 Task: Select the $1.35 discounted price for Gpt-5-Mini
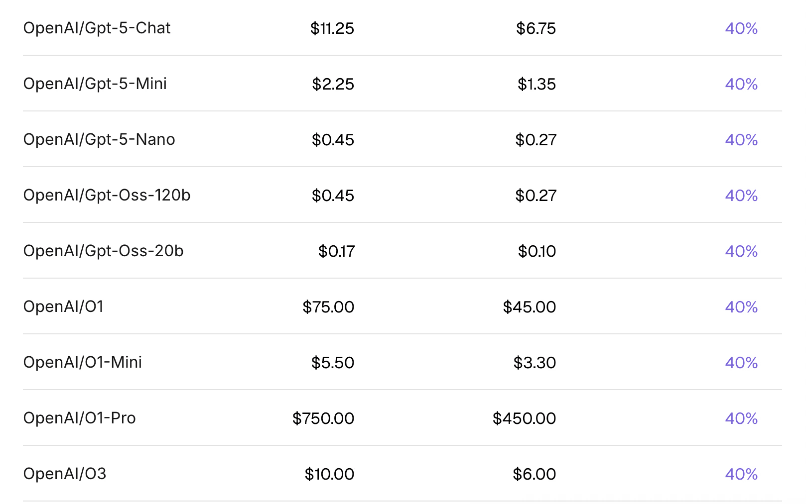(x=537, y=84)
